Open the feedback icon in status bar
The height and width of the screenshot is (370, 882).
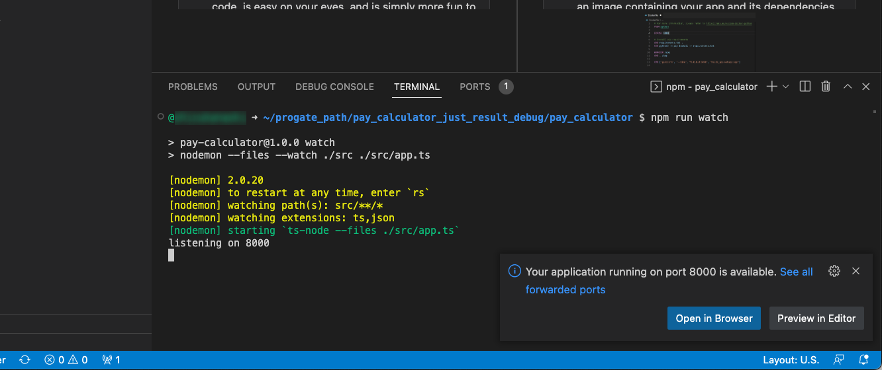(839, 360)
